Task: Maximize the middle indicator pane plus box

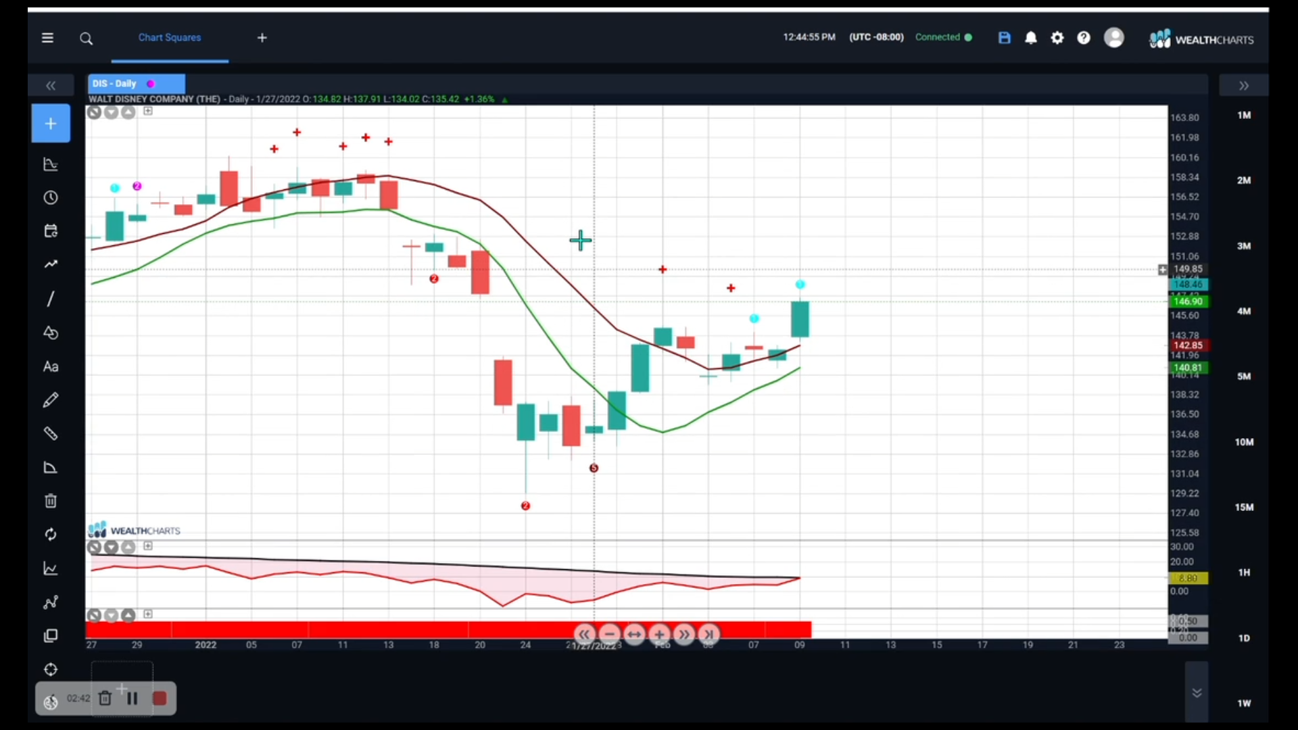Action: click(148, 546)
